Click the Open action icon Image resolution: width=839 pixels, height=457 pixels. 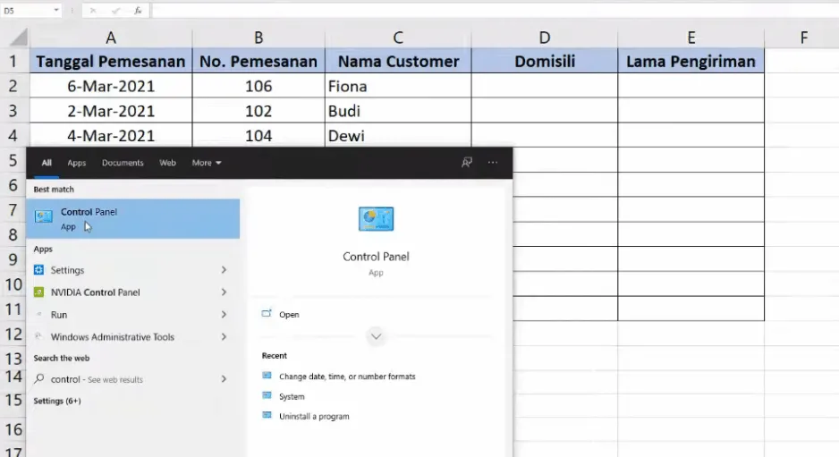(267, 314)
